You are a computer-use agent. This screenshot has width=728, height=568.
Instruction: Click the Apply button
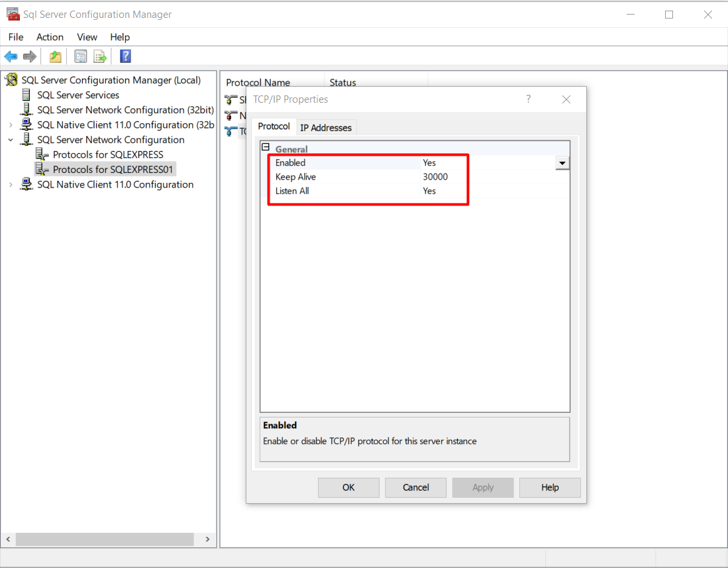pos(483,487)
